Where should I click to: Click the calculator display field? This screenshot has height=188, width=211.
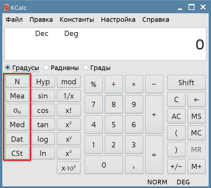(105, 44)
